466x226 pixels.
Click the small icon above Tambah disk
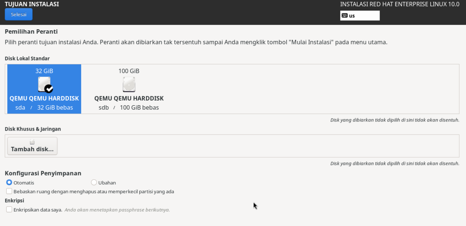[x=32, y=142]
